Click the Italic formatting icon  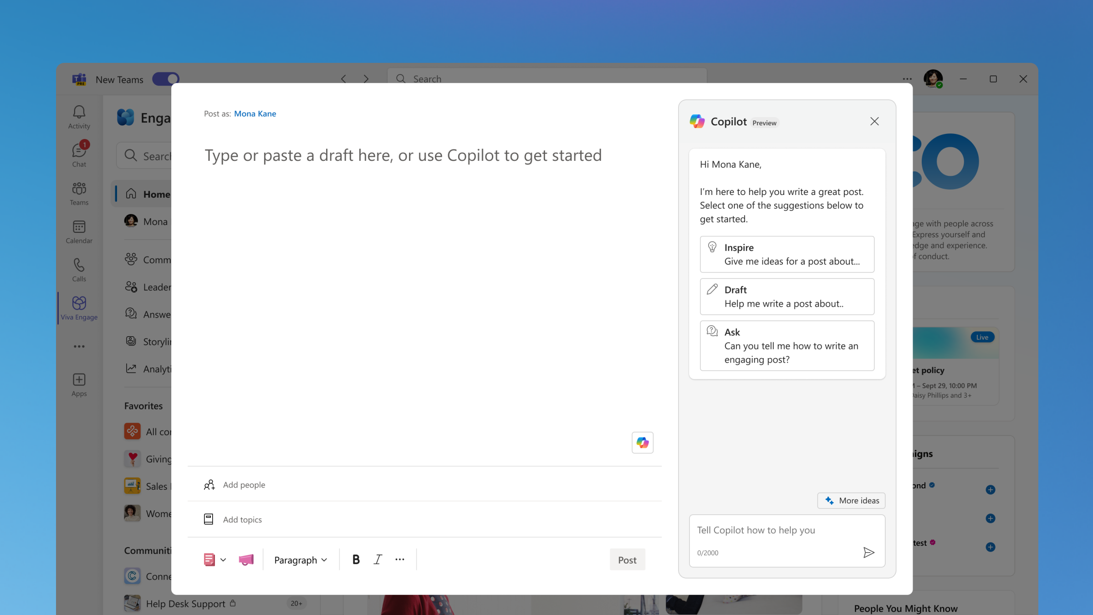tap(378, 559)
